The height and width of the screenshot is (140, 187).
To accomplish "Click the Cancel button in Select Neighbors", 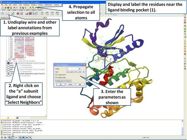I will pyautogui.click(x=70, y=84).
